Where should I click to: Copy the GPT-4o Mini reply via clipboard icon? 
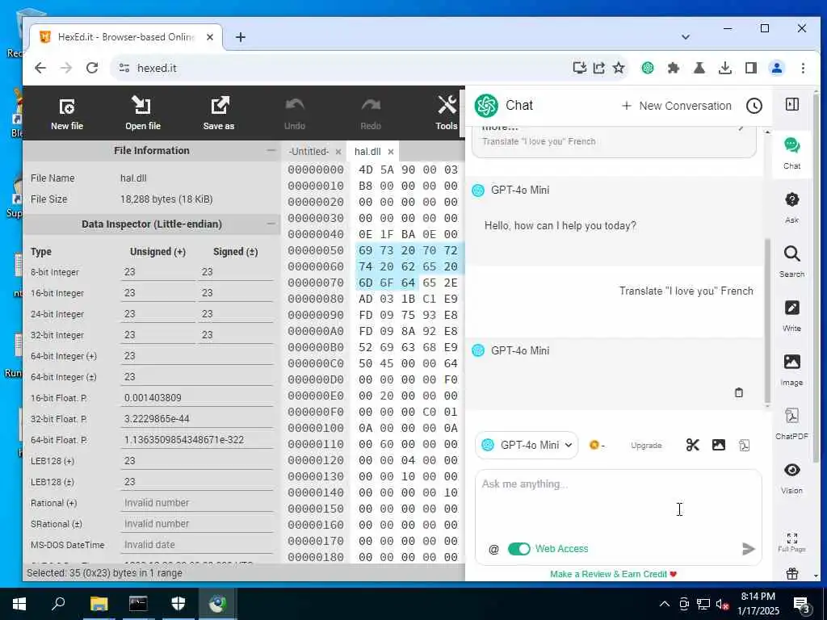coord(739,393)
